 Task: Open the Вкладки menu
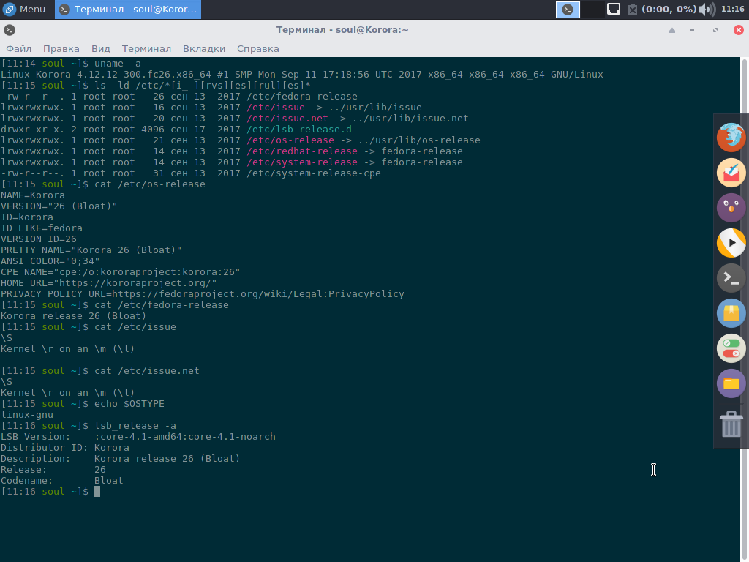click(204, 49)
